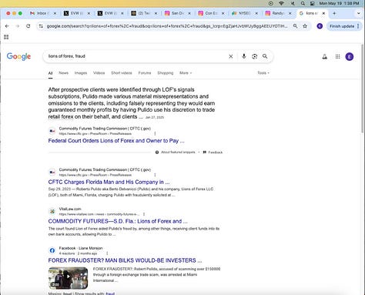Open site information icon in address bar
This screenshot has height=295, width=365.
click(41, 26)
